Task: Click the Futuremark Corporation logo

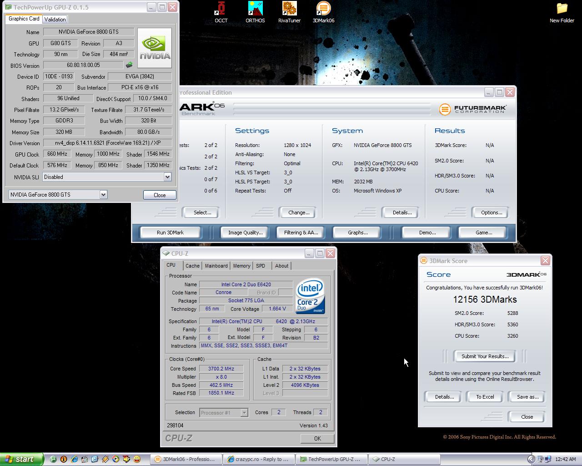Action: pos(473,109)
